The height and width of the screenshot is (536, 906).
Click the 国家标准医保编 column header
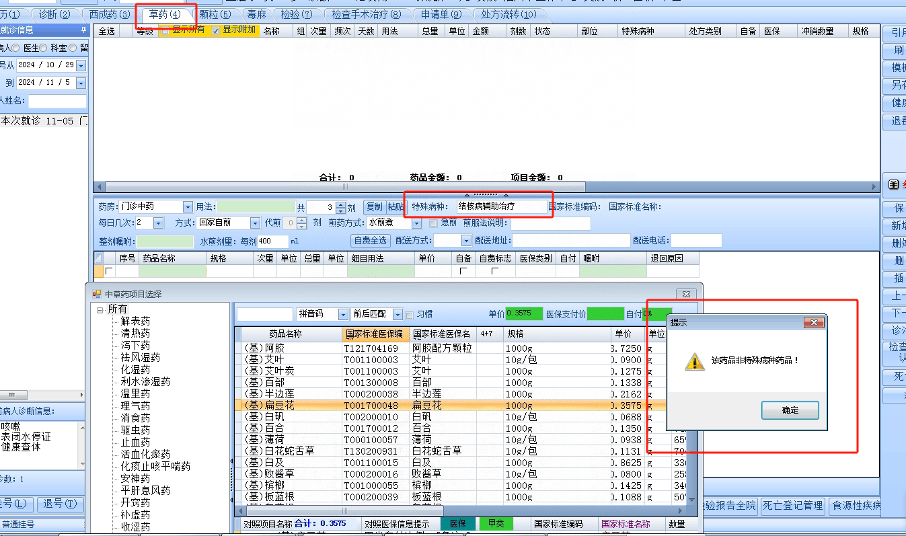coord(375,334)
